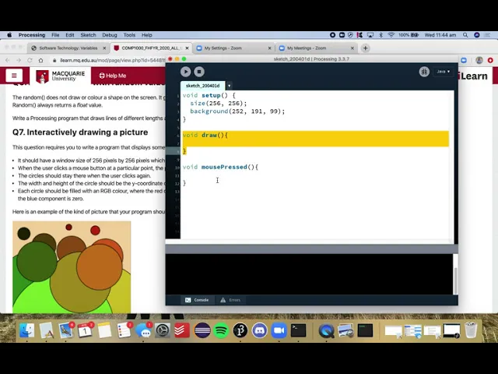Switch to the Console tab
Screen dimensions: 498x374
tap(197, 300)
